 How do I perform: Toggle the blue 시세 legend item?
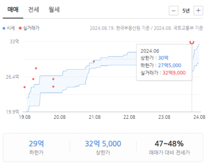click(9, 28)
